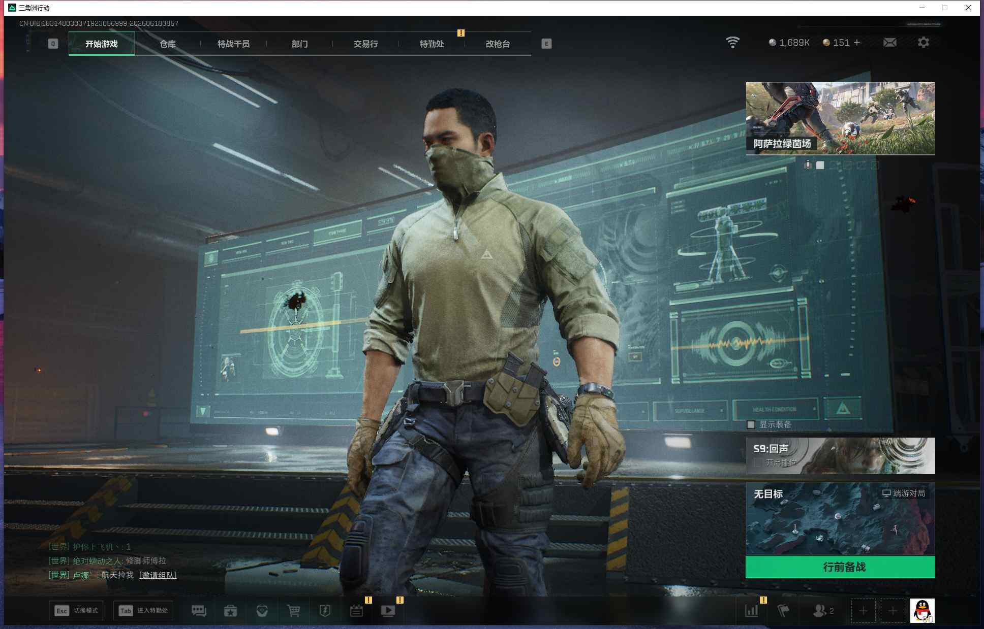Click the 端游对局 label

point(904,493)
